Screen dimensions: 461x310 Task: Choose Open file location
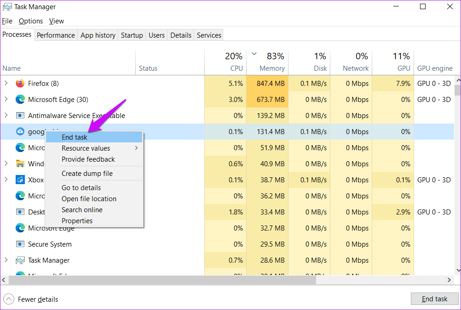[x=94, y=199]
